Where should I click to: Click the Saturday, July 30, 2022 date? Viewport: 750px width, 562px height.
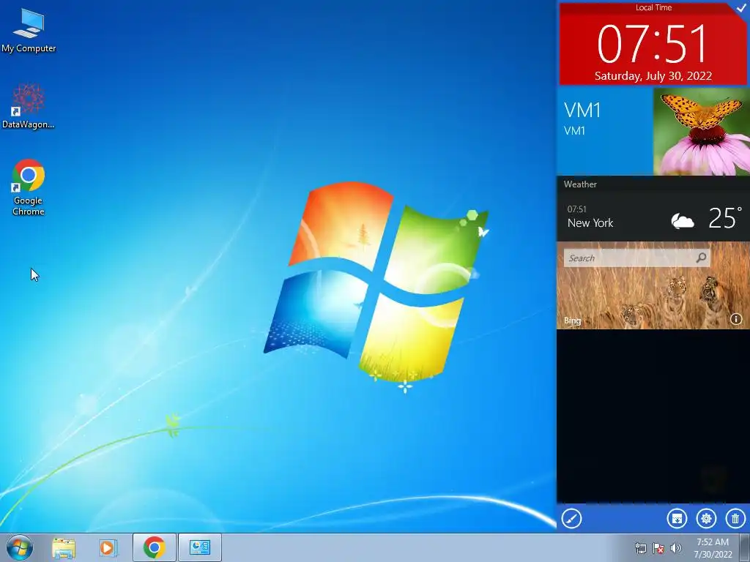[x=653, y=76]
